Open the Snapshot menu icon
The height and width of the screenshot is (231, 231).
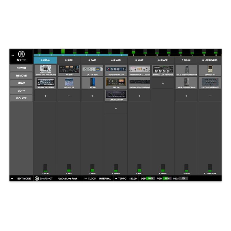tap(37, 178)
